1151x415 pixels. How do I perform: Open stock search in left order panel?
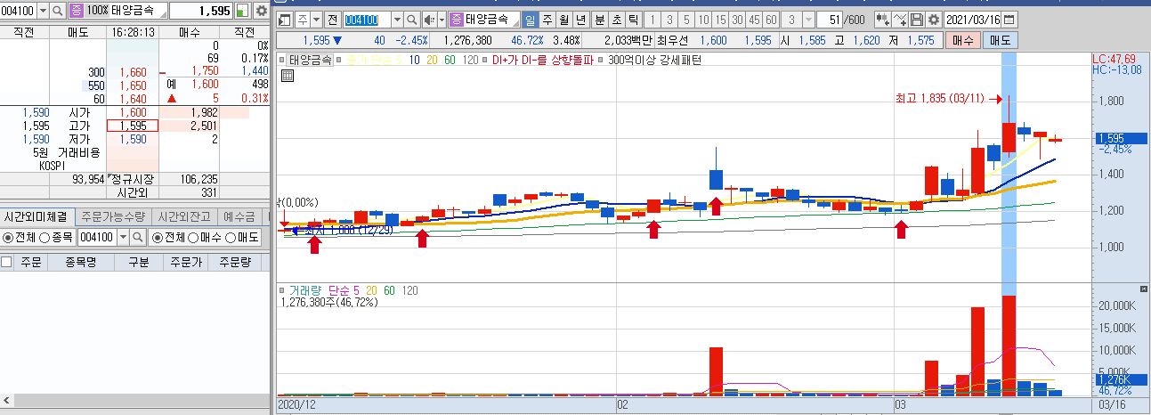(x=58, y=11)
